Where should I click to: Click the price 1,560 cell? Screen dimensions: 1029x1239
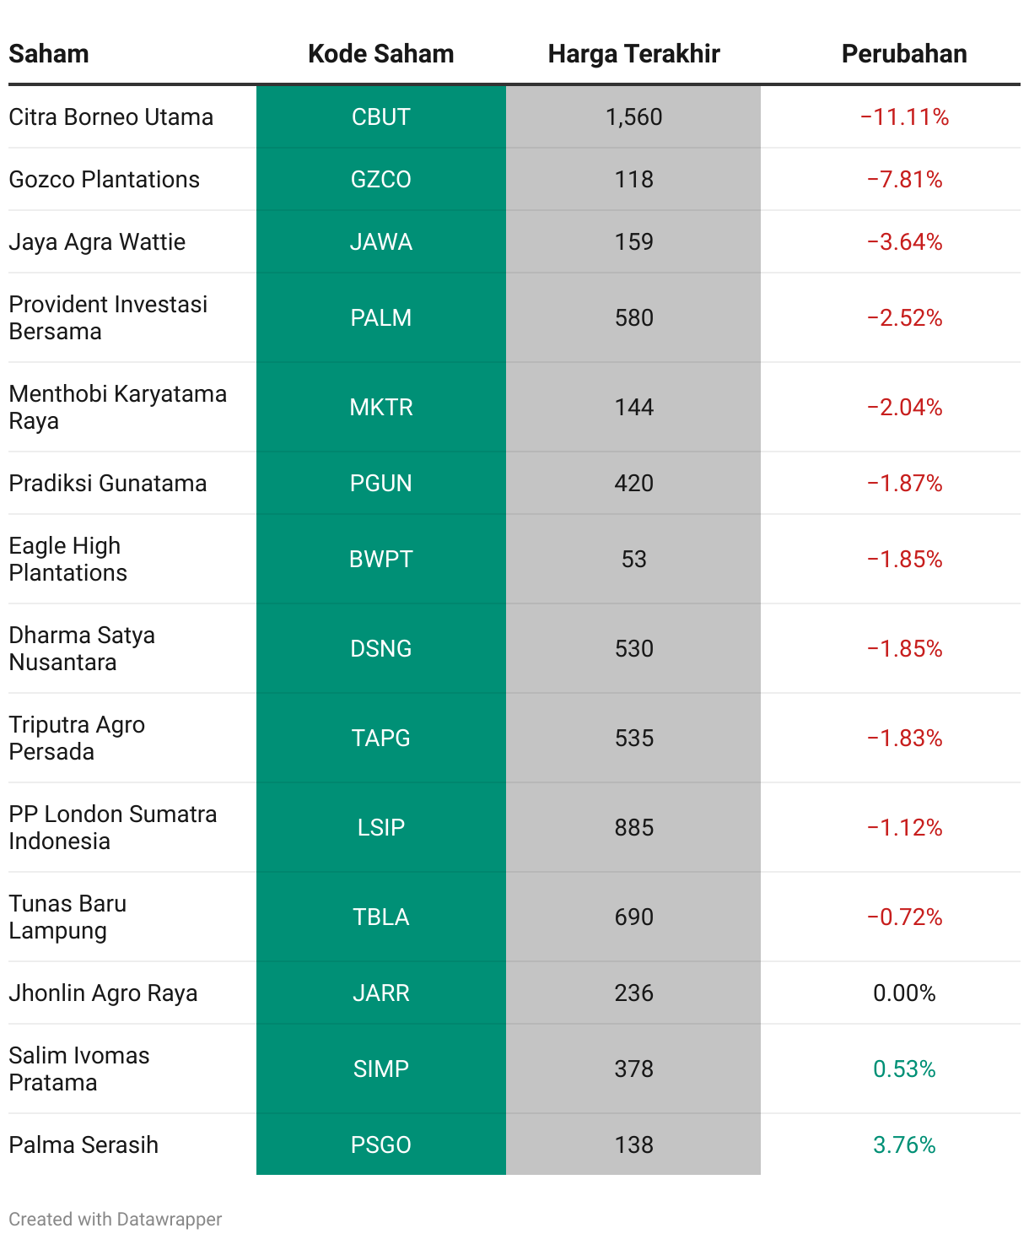point(633,116)
